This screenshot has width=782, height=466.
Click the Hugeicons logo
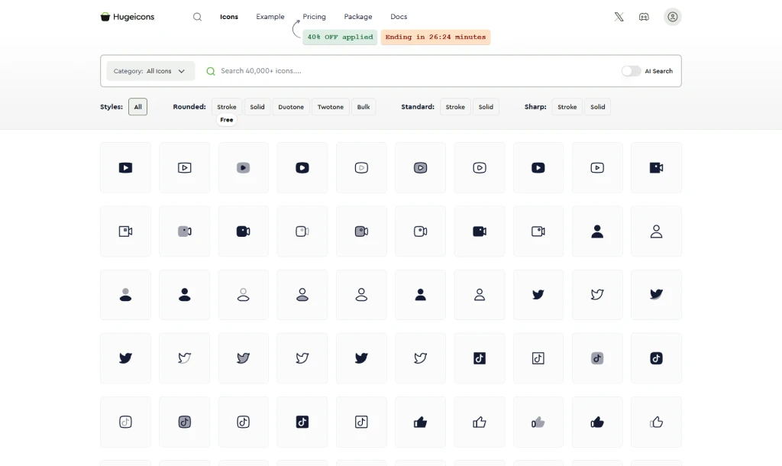pos(128,17)
